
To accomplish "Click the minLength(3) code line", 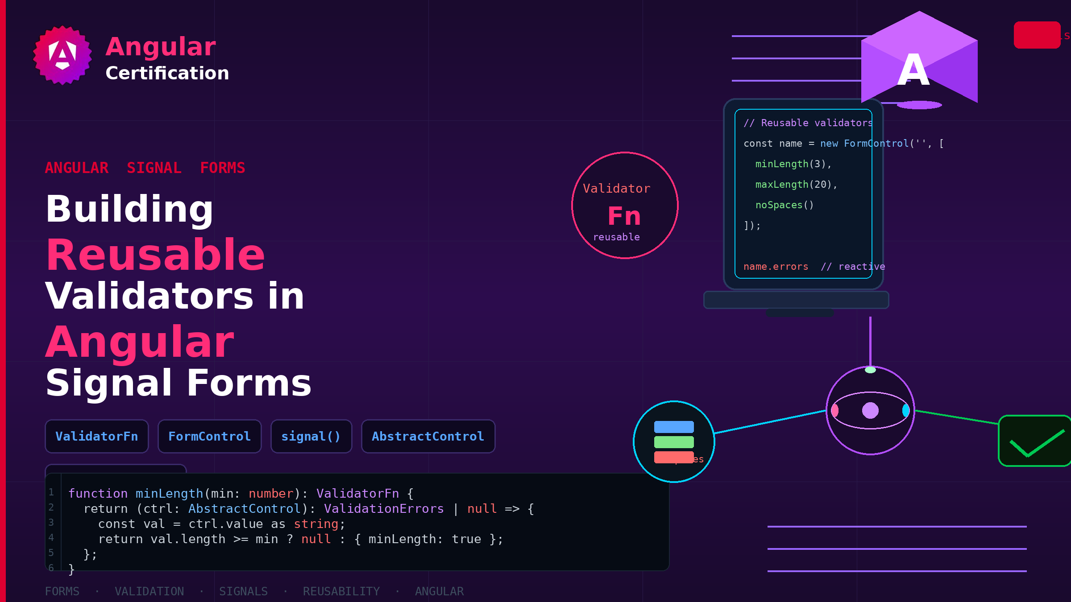I will click(793, 164).
